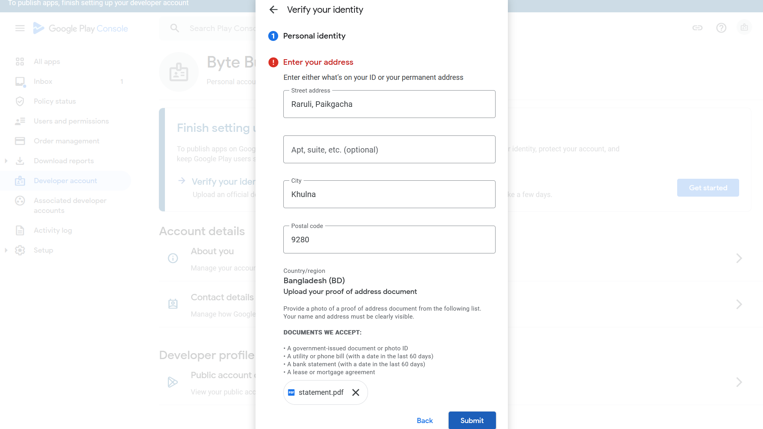763x429 pixels.
Task: Open About you row chevron
Action: pos(739,258)
